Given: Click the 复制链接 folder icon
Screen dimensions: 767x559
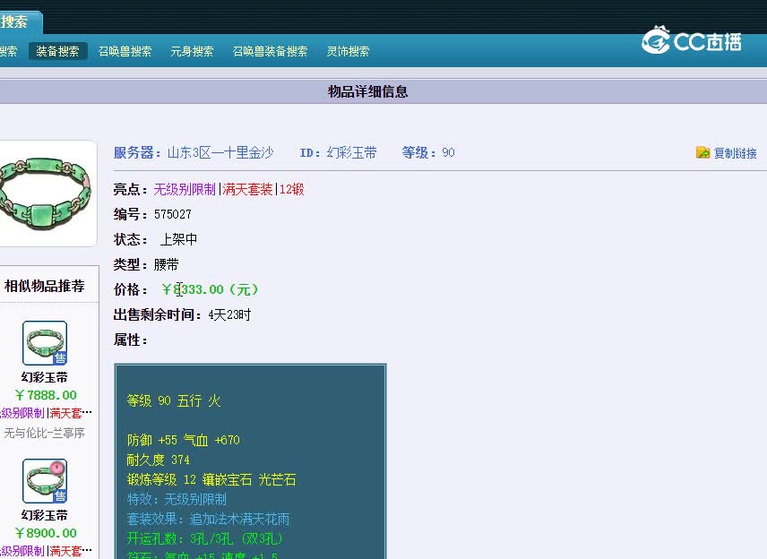Looking at the screenshot, I should pyautogui.click(x=702, y=152).
